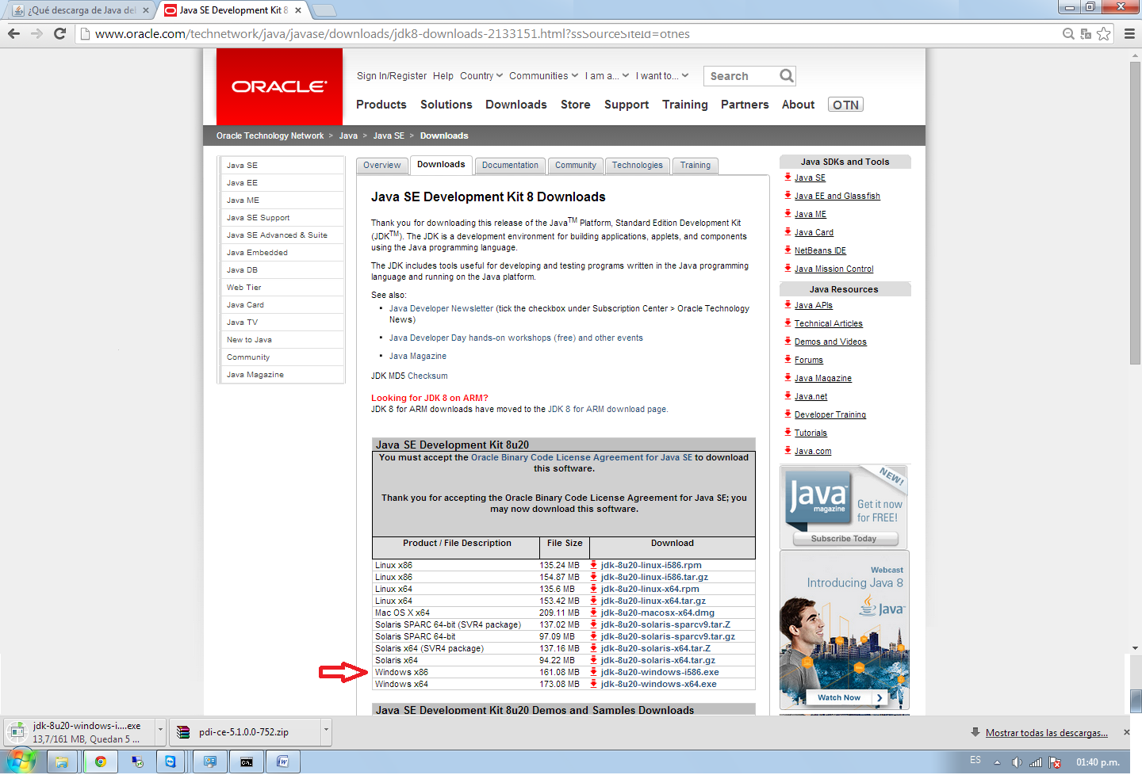Open the TeamViewer taskbar icon
Screen dimensions: 1142x775
pos(171,762)
